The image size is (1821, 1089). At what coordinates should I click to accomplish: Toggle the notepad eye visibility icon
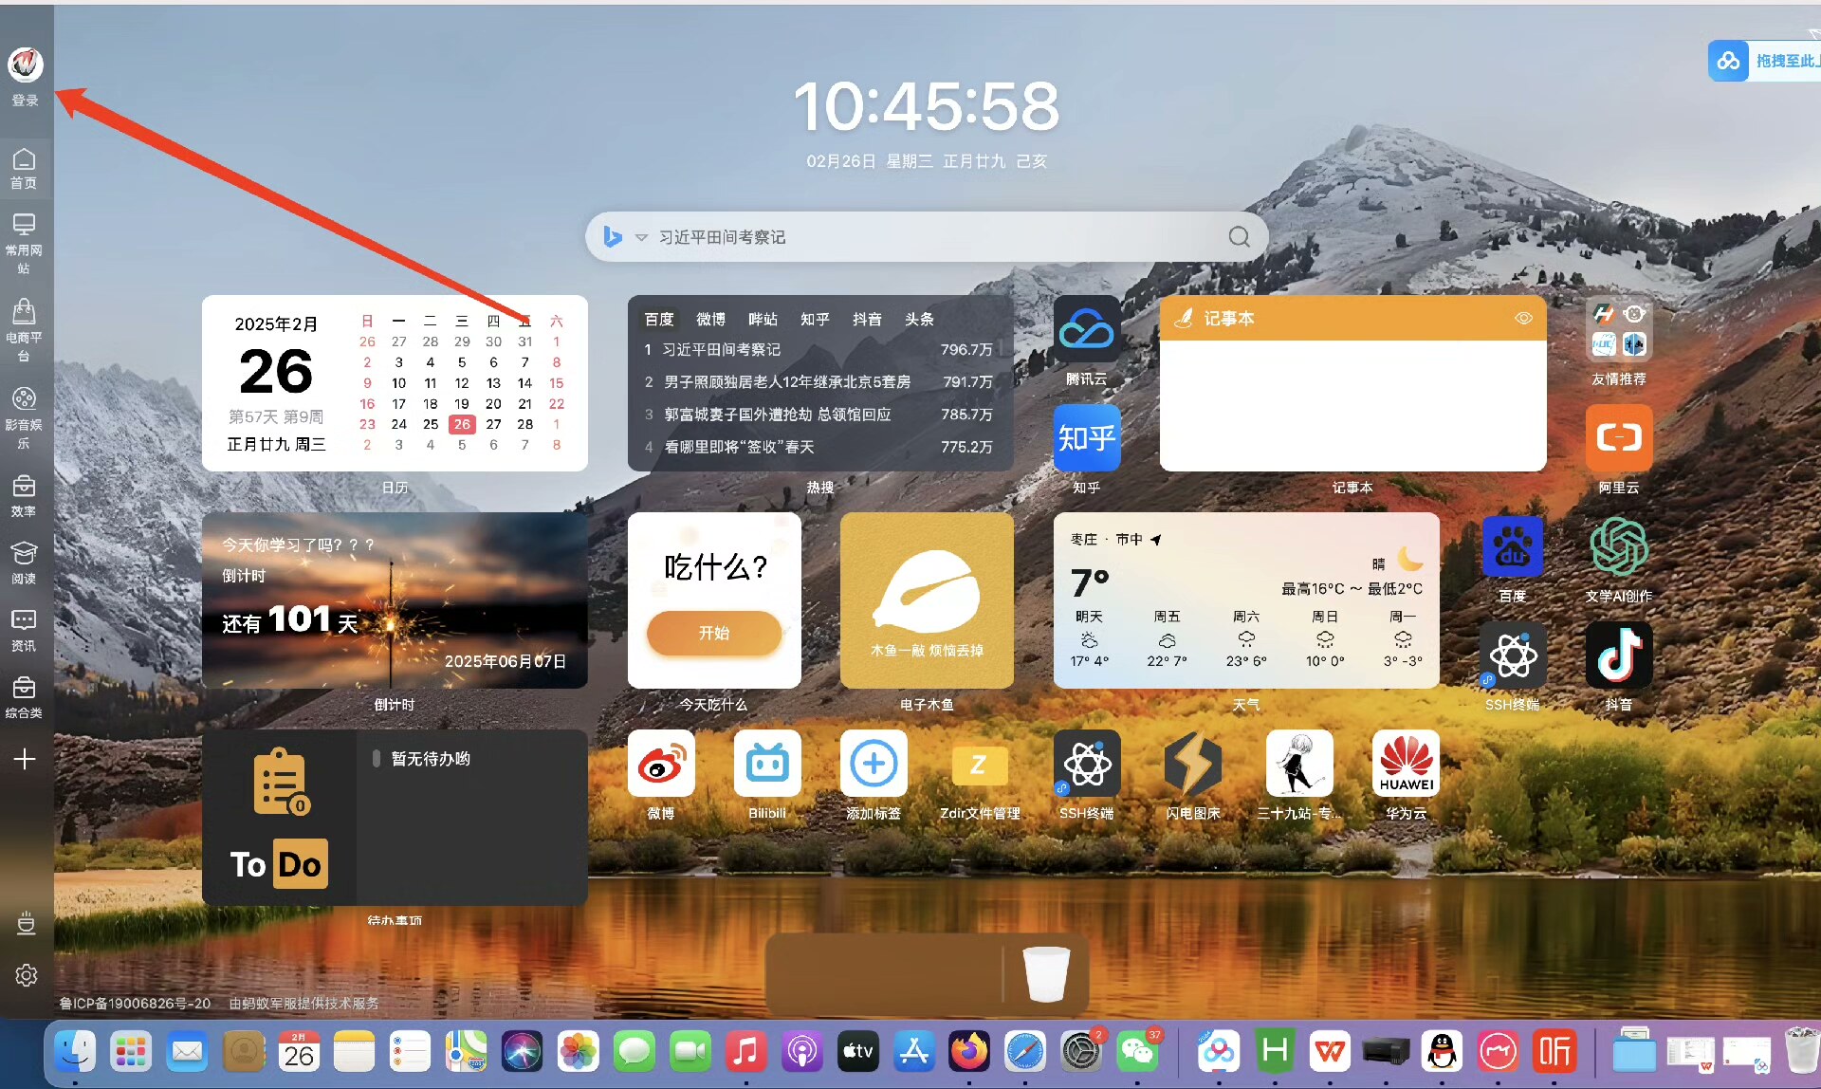(x=1523, y=319)
